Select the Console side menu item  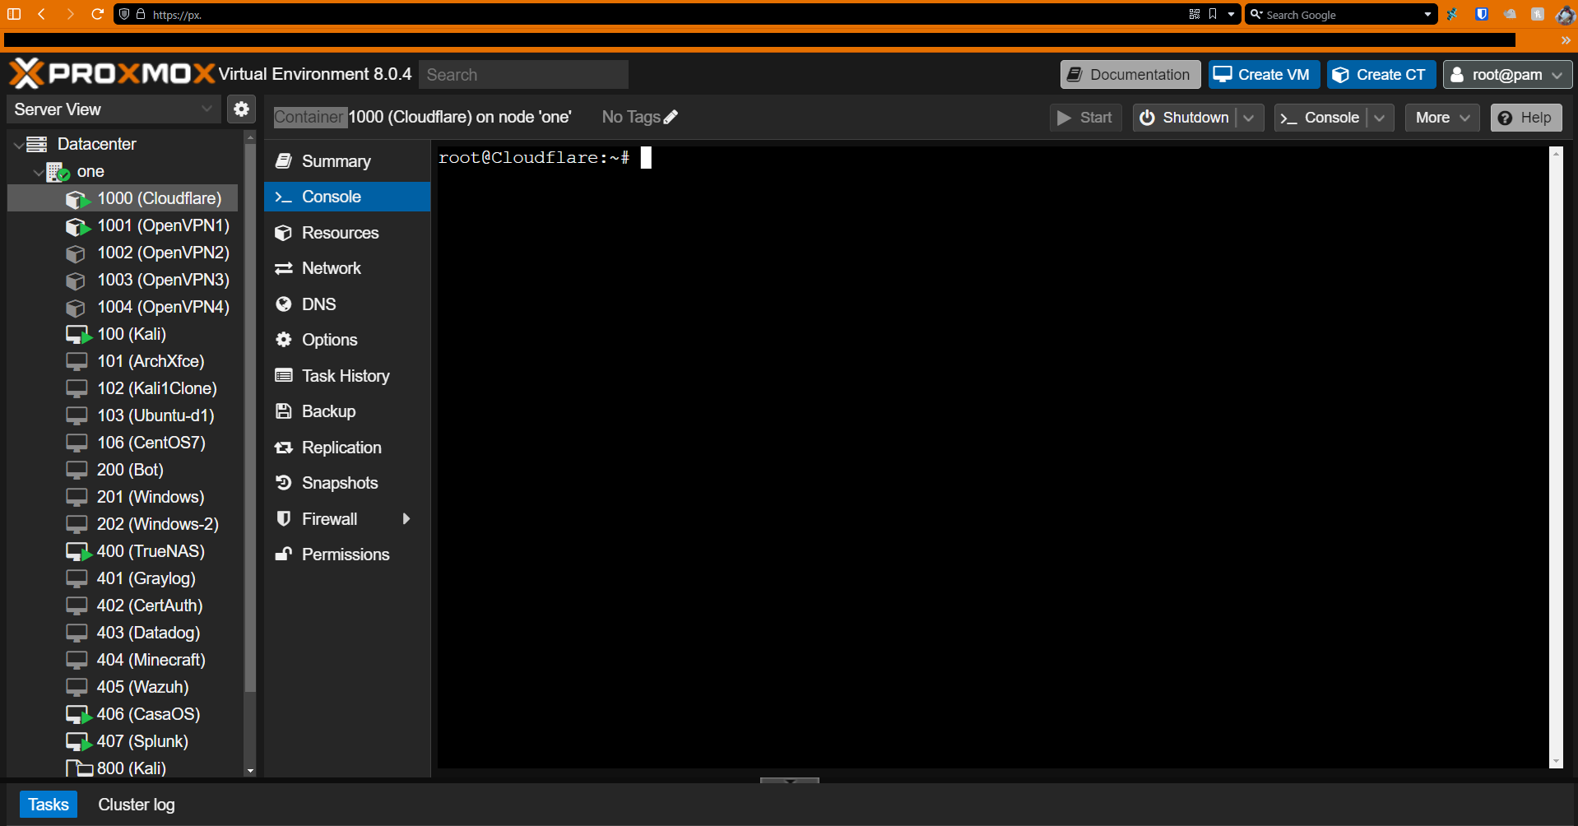347,197
